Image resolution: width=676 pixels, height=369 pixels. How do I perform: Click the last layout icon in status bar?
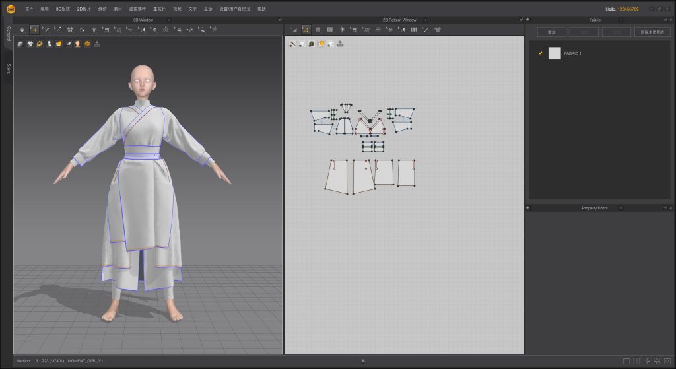point(667,361)
